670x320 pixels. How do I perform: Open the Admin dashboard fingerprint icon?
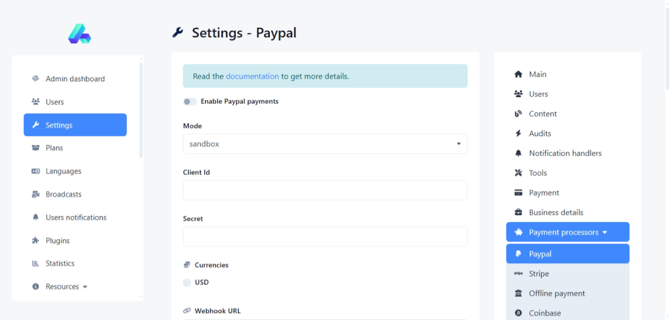pyautogui.click(x=36, y=79)
